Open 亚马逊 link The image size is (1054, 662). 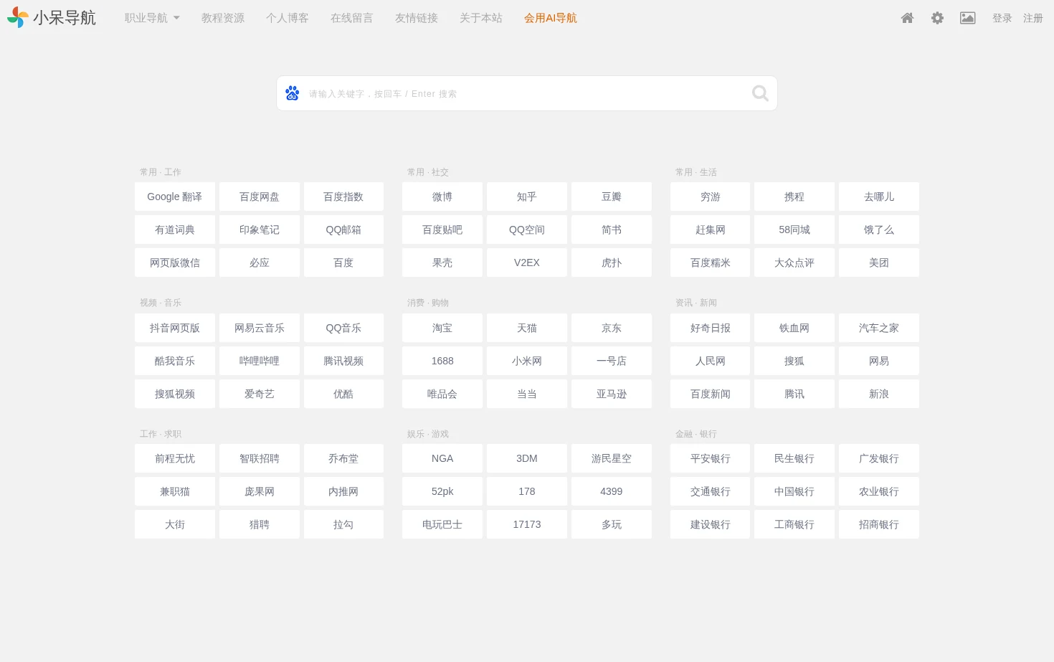click(612, 394)
